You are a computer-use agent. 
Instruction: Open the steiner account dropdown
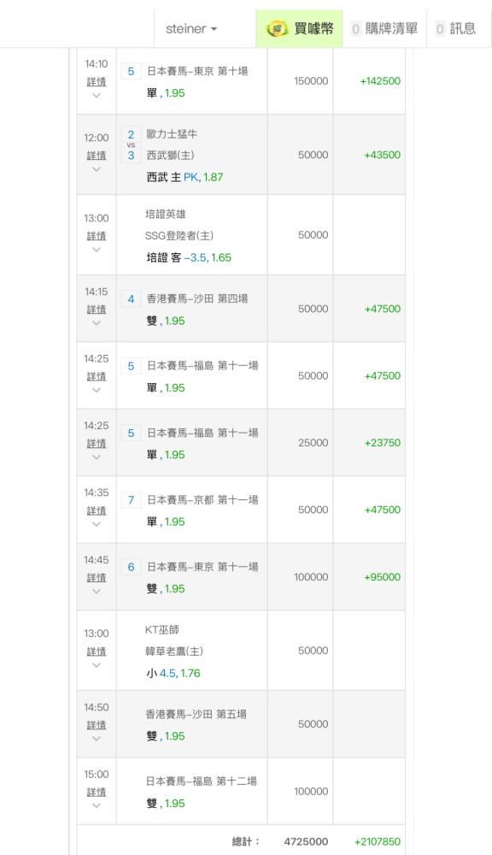click(191, 28)
